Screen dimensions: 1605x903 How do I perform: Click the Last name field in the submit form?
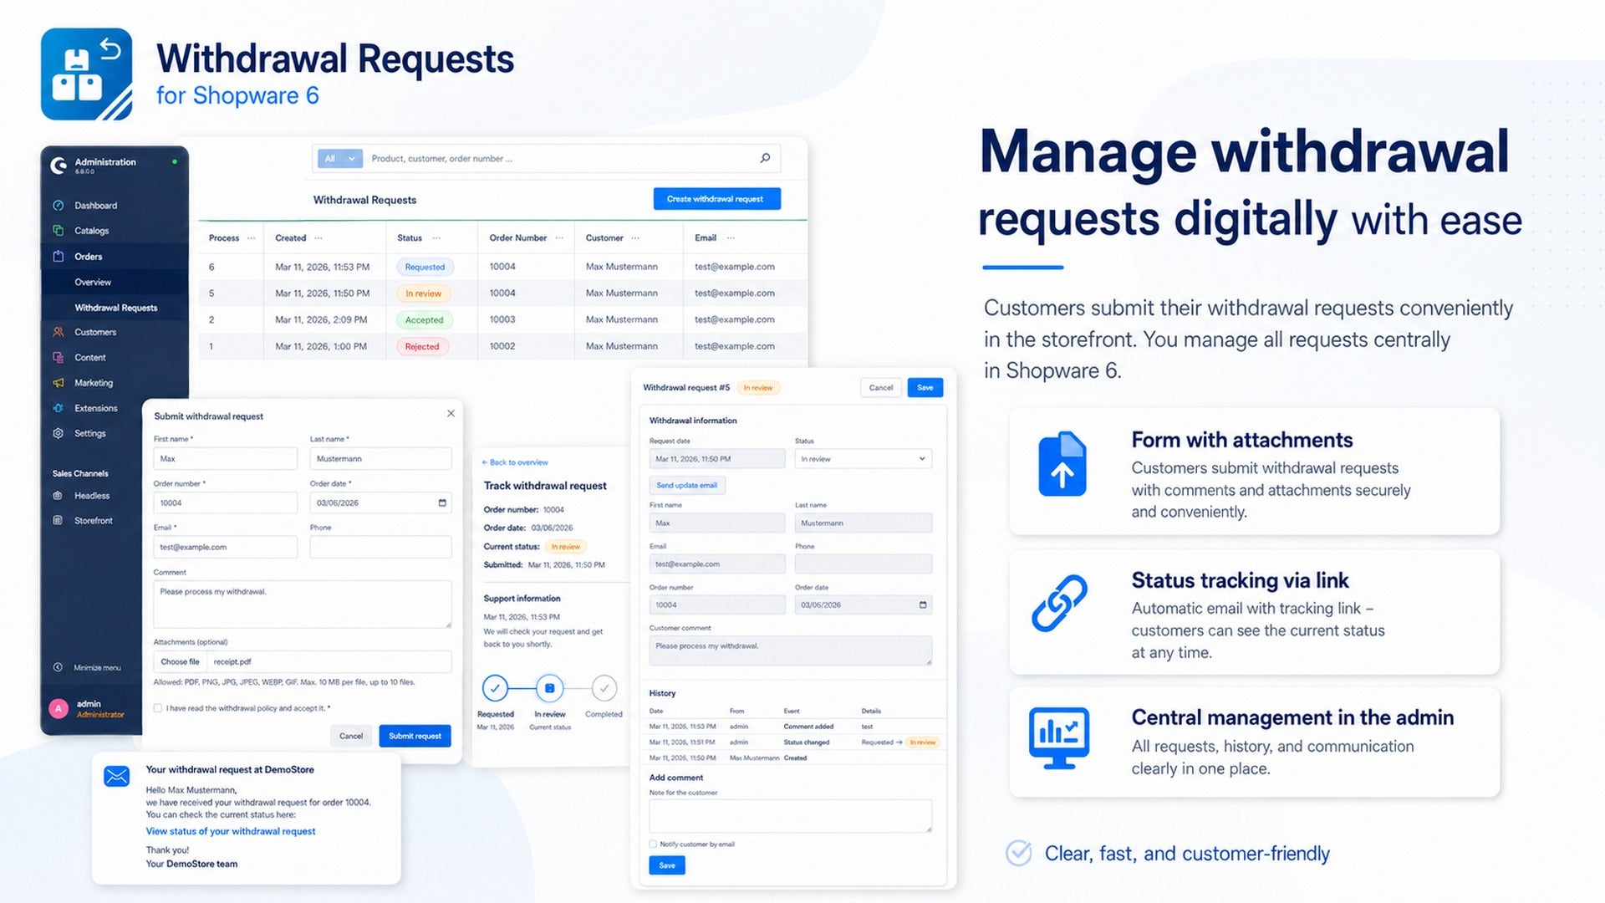pyautogui.click(x=380, y=459)
